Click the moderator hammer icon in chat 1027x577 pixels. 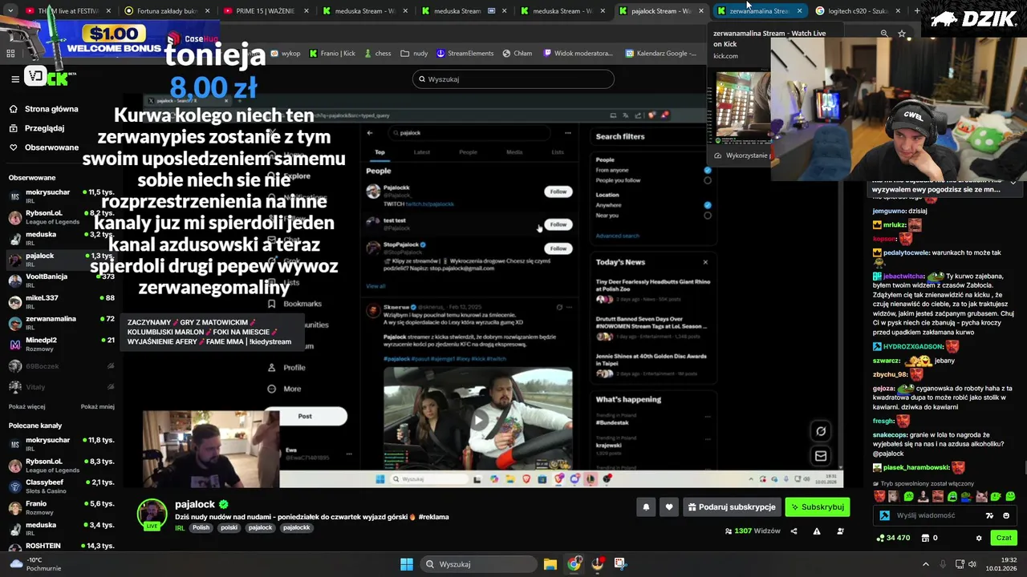[x=884, y=515]
